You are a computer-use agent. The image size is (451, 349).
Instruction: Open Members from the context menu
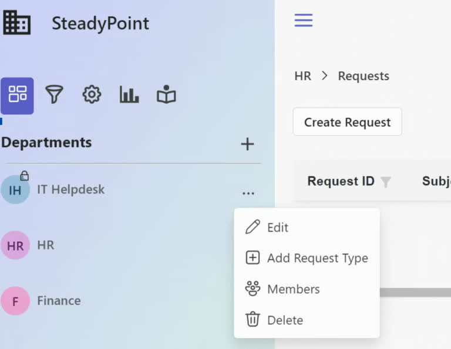pos(307,289)
